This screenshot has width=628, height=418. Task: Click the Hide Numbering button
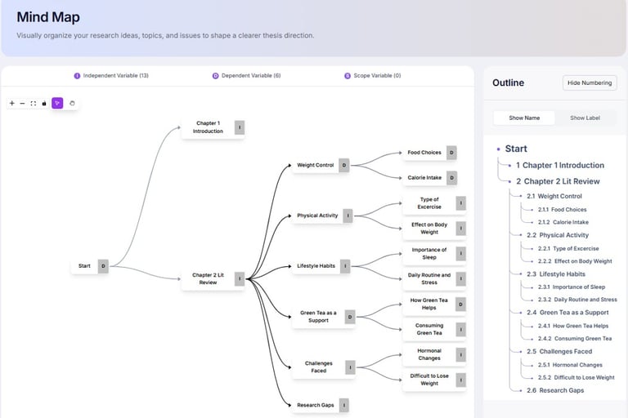click(590, 83)
